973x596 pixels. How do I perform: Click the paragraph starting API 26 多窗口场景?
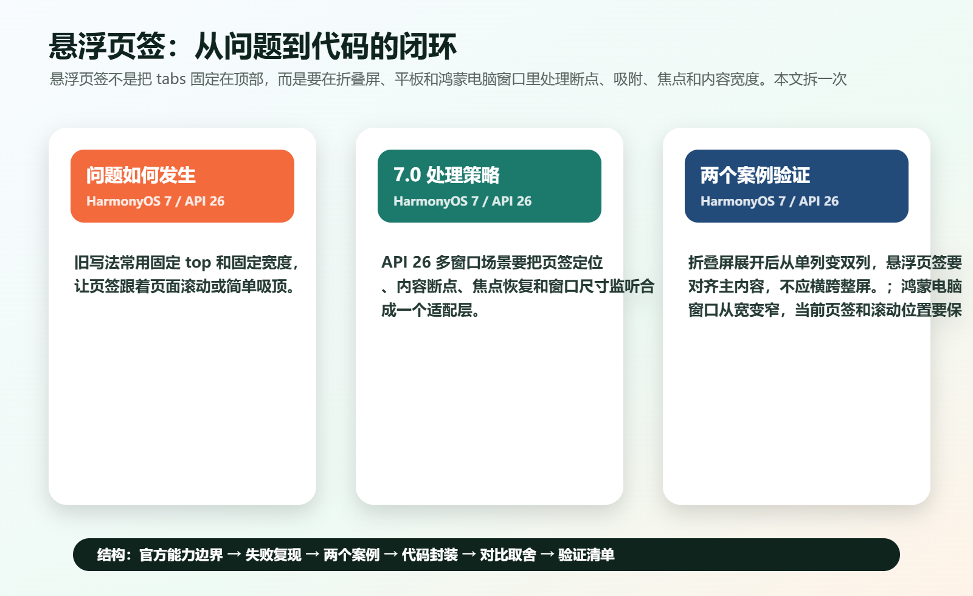point(518,286)
